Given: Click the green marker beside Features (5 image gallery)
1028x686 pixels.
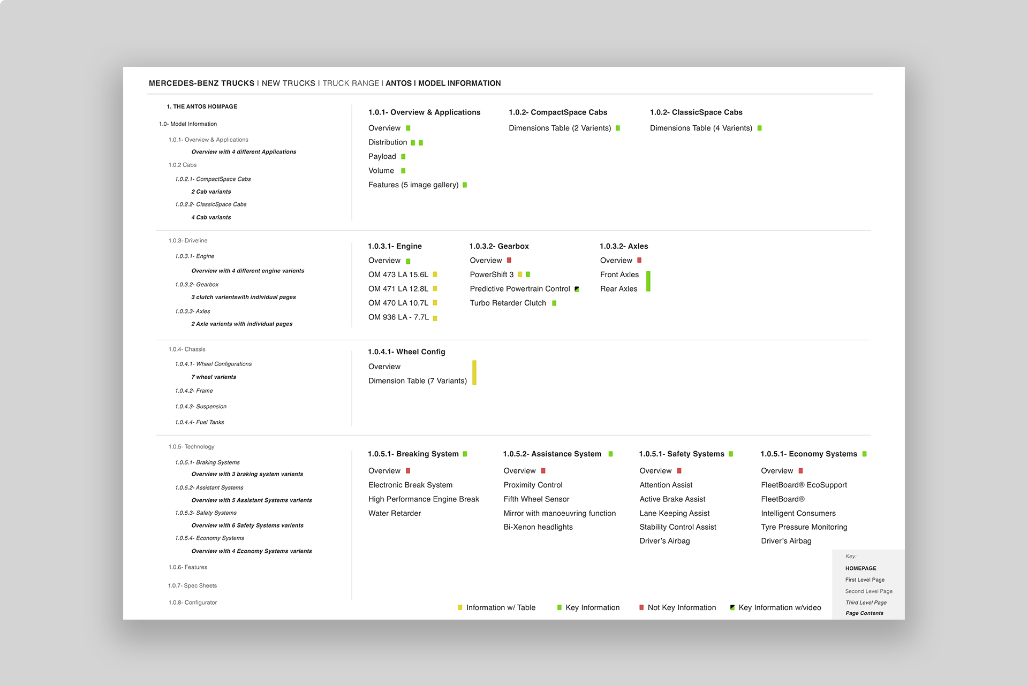Looking at the screenshot, I should click(465, 185).
